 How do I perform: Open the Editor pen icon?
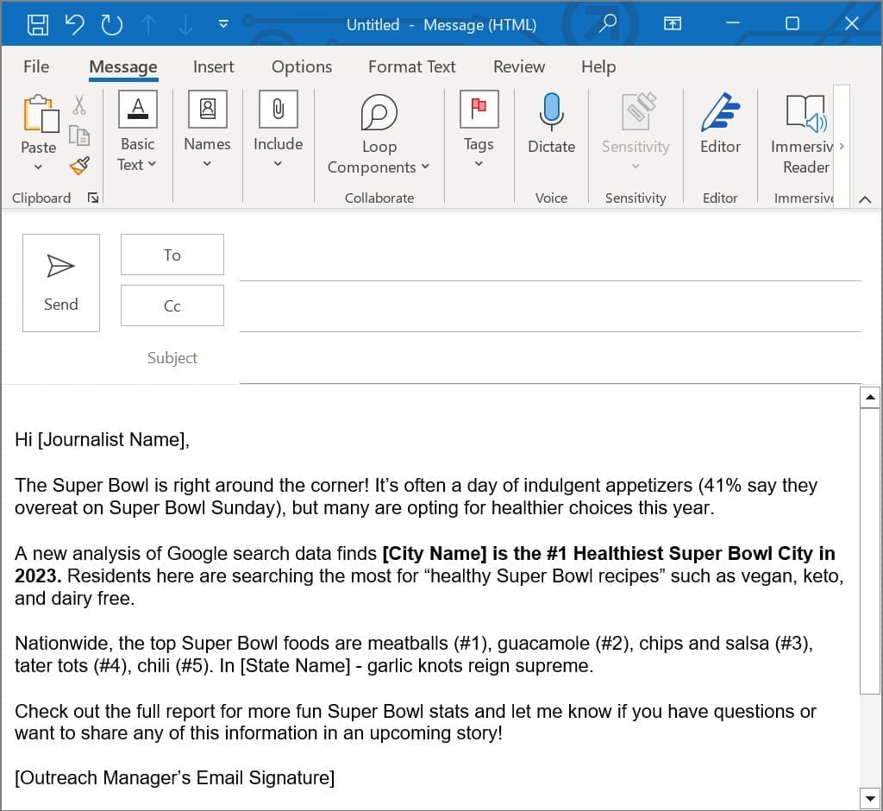click(720, 111)
